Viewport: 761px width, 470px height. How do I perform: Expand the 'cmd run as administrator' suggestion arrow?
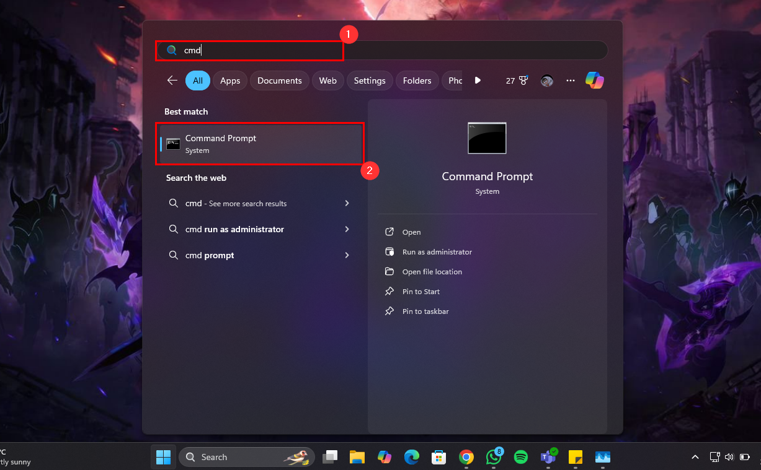pos(347,229)
